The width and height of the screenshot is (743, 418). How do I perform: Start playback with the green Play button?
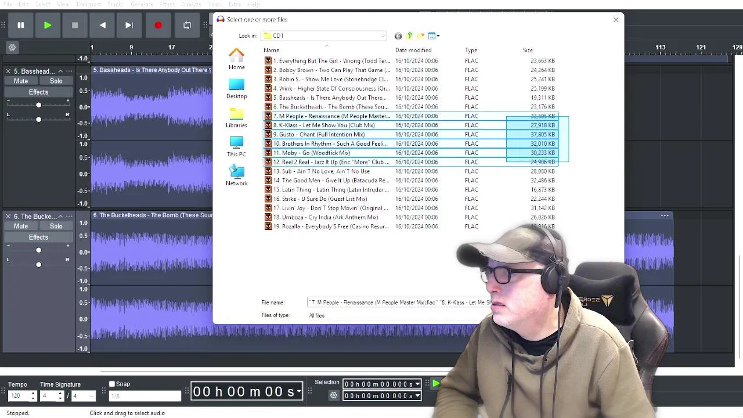coord(48,25)
